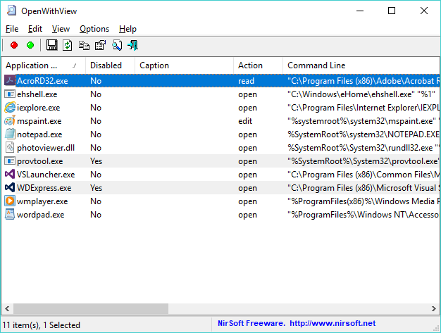Click the open action in iexplore.exe row
This screenshot has height=333, width=441.
point(247,108)
